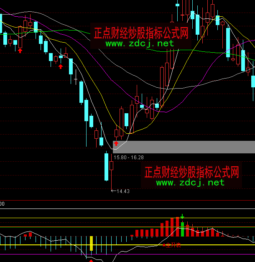
Task: Click the green down arrow in indicator panel
Action: (x=182, y=217)
